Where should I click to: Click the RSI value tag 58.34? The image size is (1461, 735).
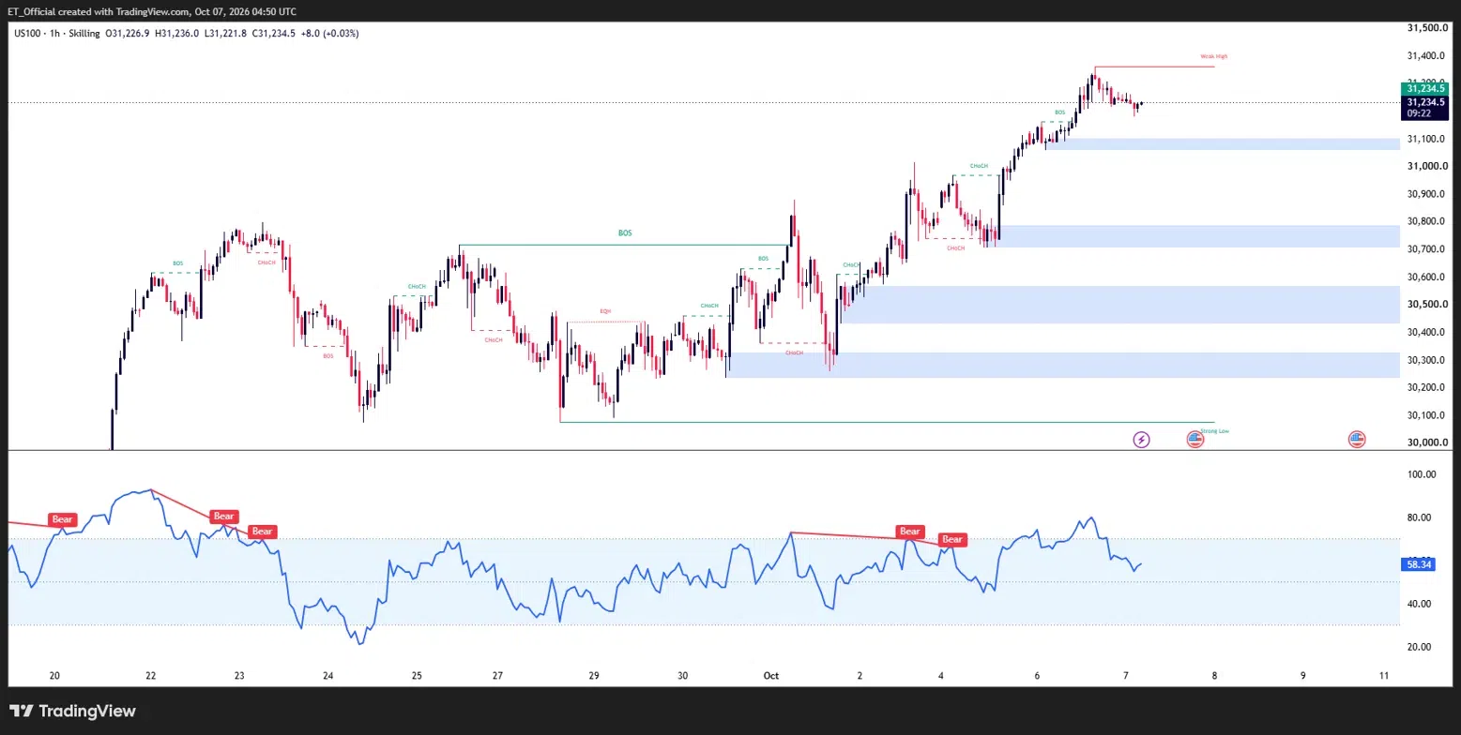pos(1419,564)
